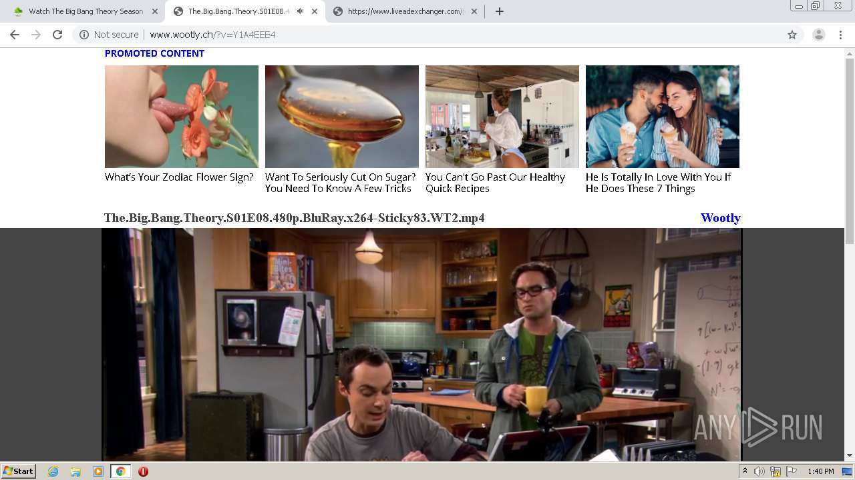
Task: Mute the Big.Bang.Theory.S01E08 tab audio icon
Action: pos(301,11)
